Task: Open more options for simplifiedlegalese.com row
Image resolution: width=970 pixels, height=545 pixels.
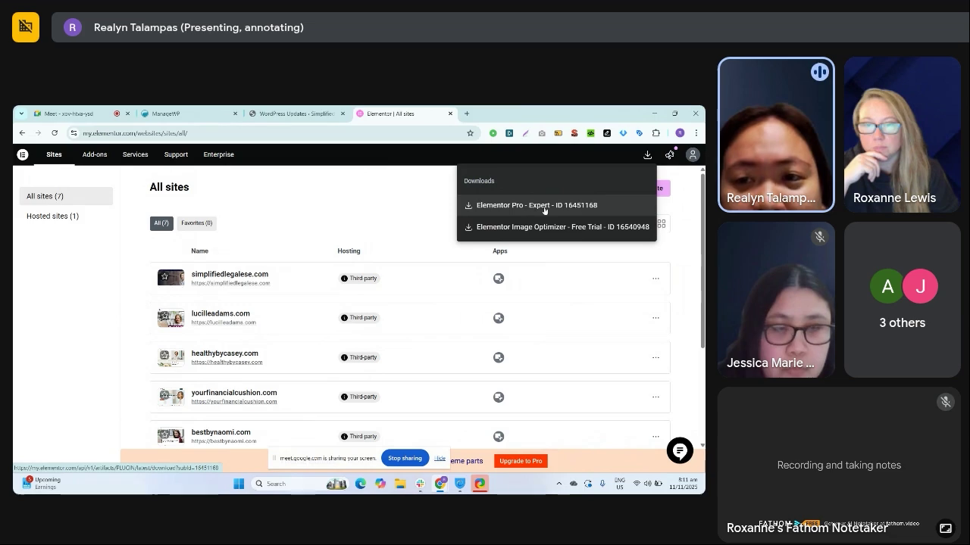Action: [656, 279]
